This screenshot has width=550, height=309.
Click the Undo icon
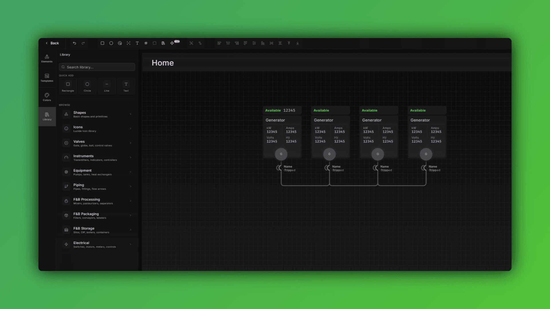74,43
